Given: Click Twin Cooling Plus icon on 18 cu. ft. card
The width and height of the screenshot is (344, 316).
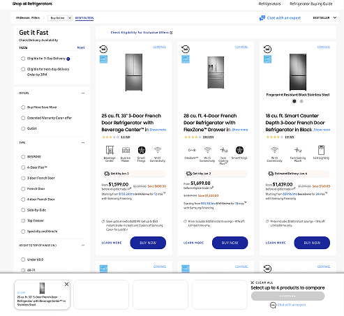Looking at the screenshot, I should tap(298, 150).
